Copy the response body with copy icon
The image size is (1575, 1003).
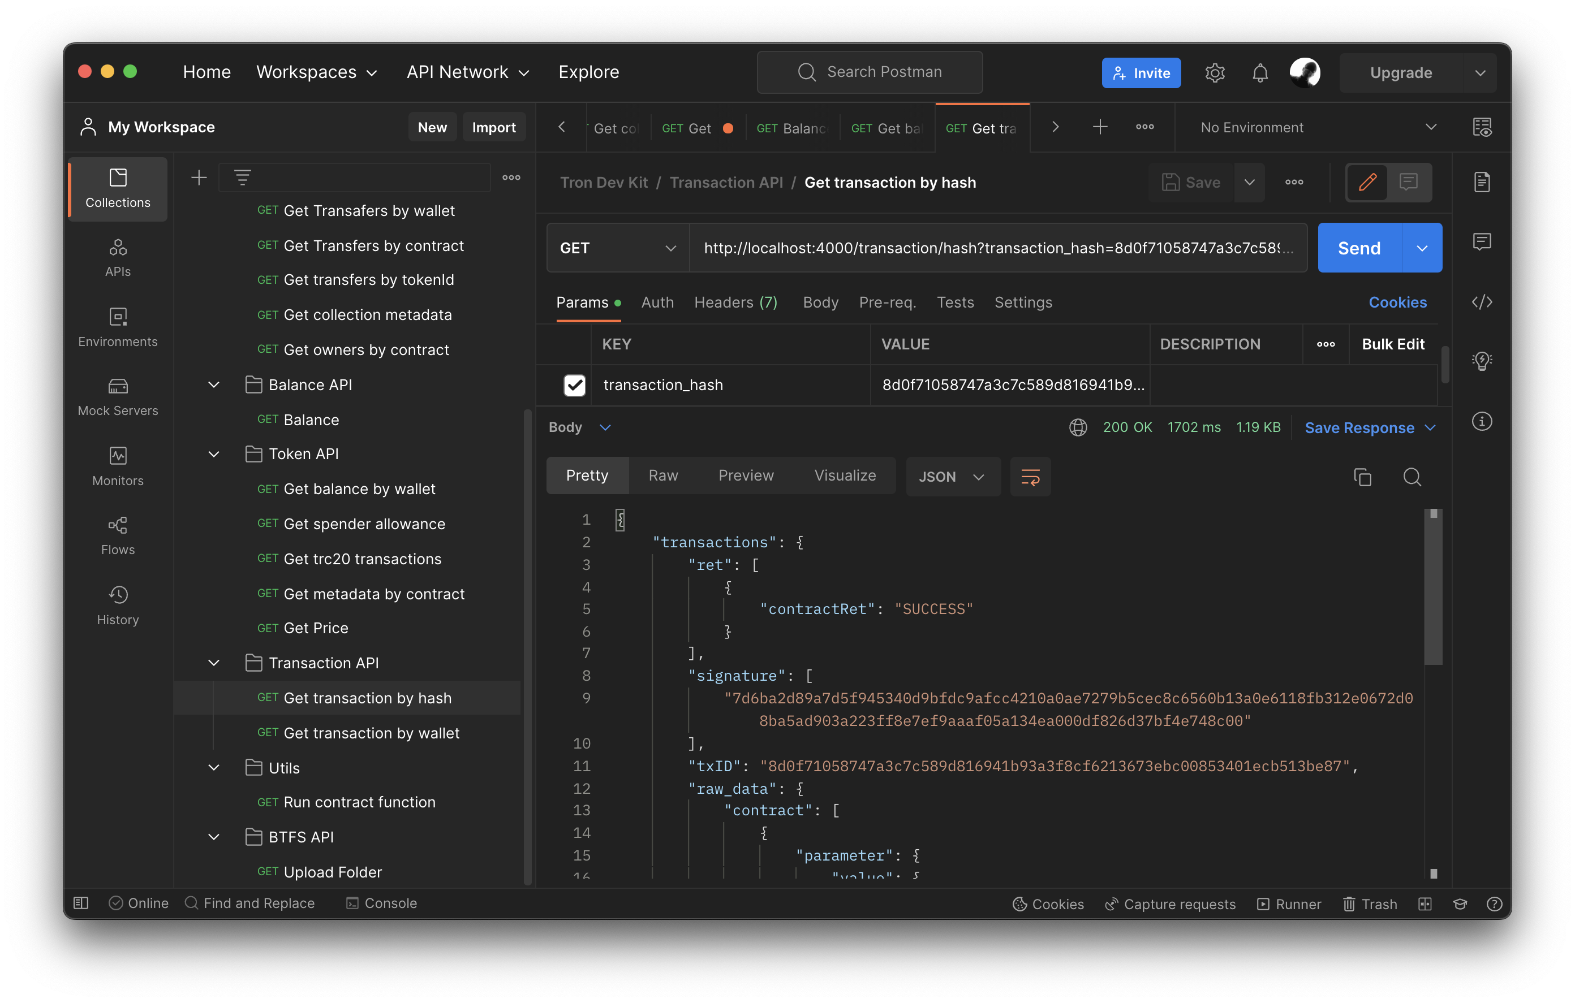(1362, 477)
